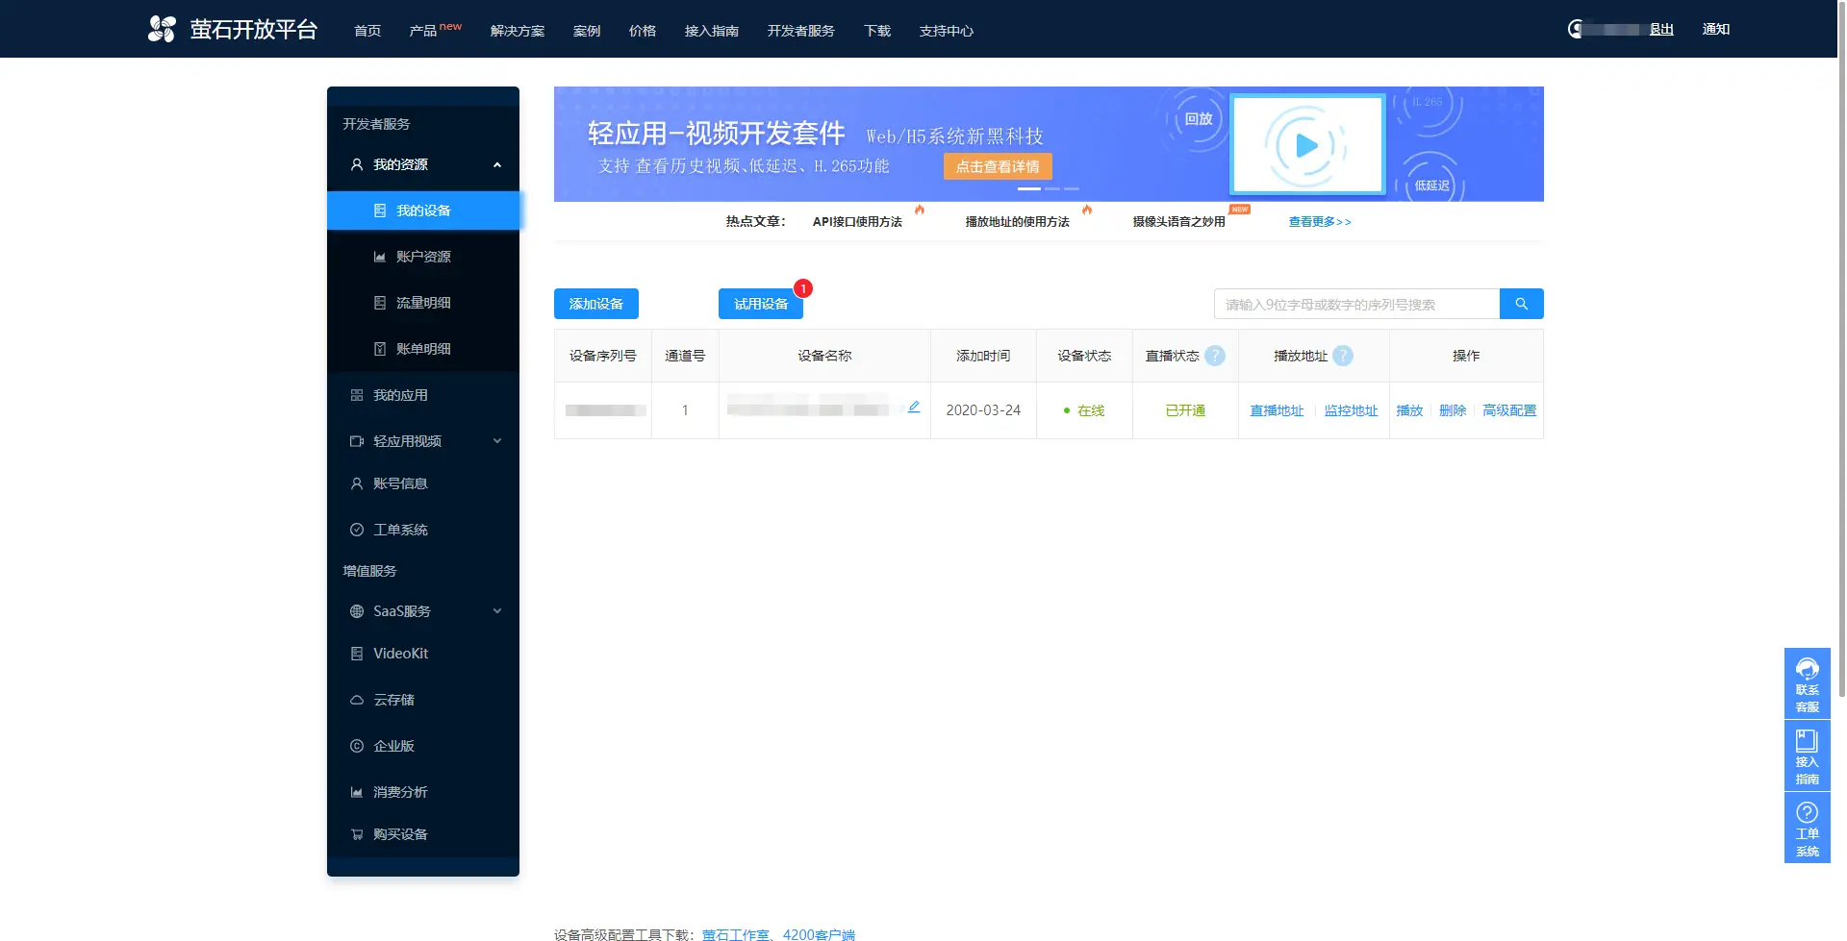The width and height of the screenshot is (1847, 941).
Task: Open 接入指南 in top navigation
Action: [712, 31]
